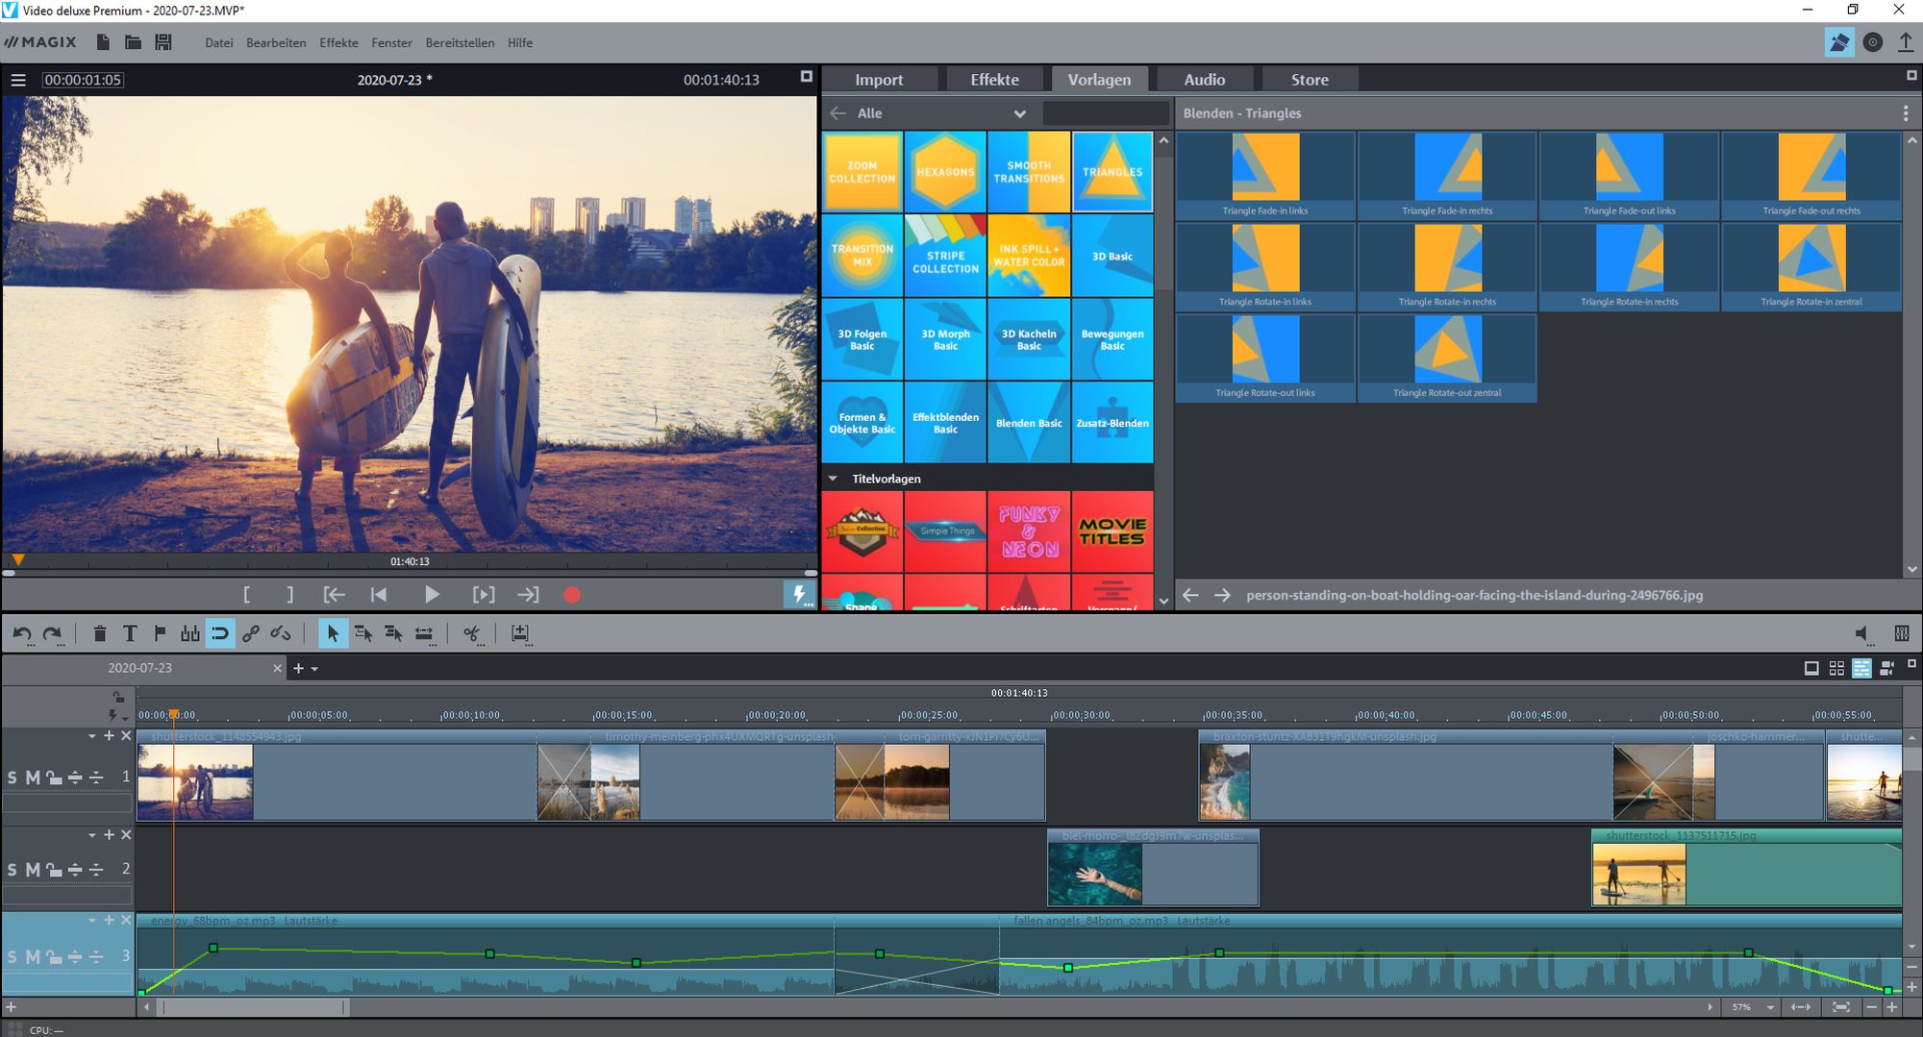Solo track 1 with the S button
The image size is (1923, 1037).
[x=12, y=778]
